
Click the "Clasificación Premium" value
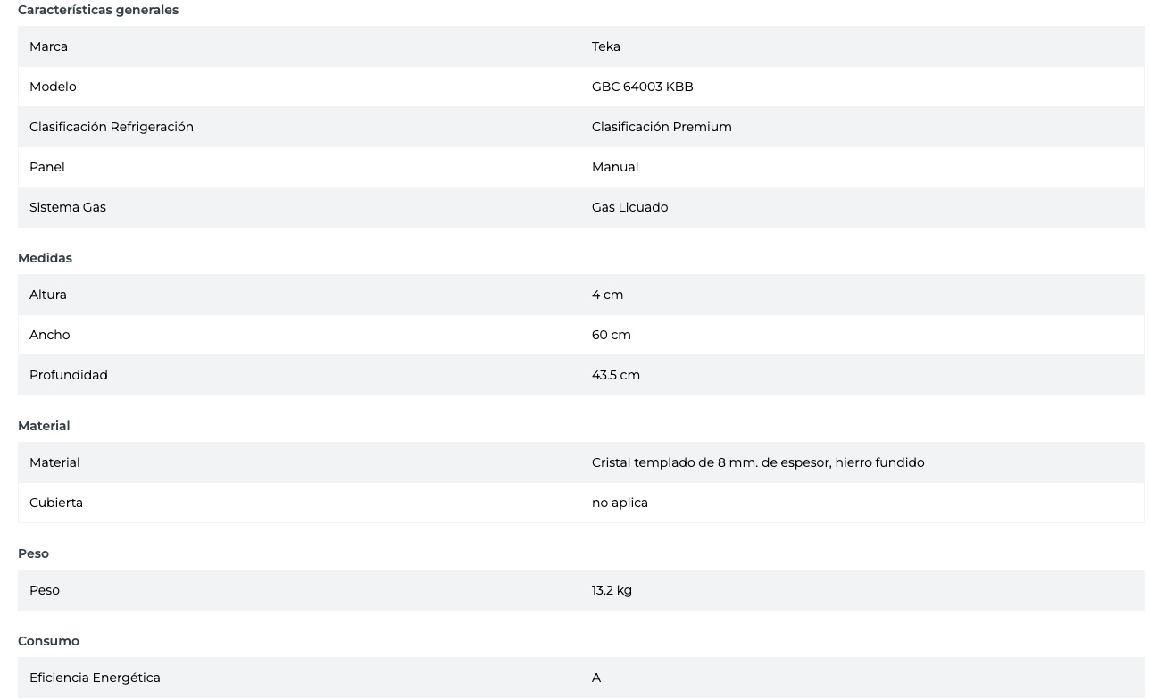[x=662, y=127]
